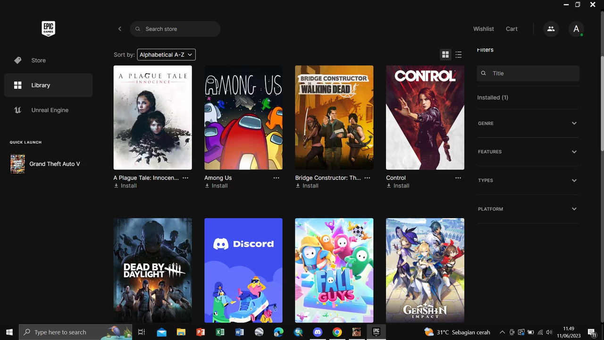Open Discord from the taskbar
This screenshot has height=340, width=604.
pos(318,332)
